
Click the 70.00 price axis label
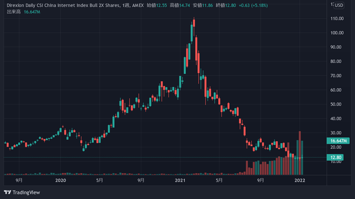336,75
